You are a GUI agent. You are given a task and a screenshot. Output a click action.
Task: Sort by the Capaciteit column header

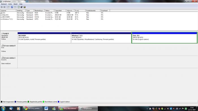(60, 10)
